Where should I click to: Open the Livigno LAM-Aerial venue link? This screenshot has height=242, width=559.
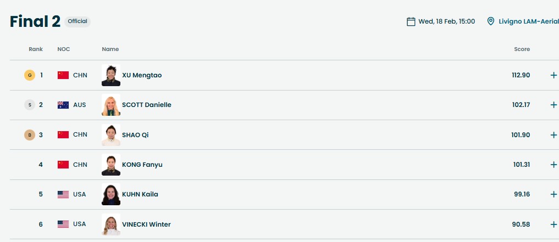click(529, 21)
